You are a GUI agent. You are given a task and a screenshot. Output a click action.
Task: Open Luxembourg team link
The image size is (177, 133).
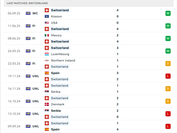pos(60,54)
